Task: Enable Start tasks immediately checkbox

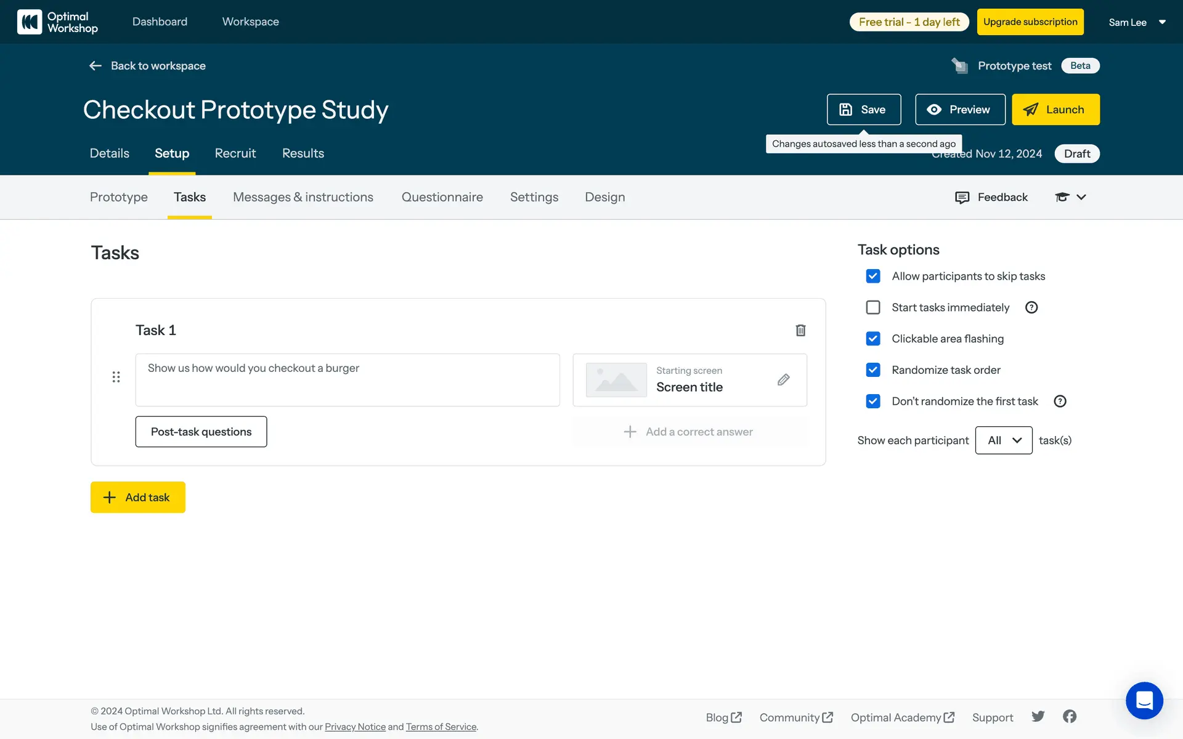Action: tap(872, 307)
